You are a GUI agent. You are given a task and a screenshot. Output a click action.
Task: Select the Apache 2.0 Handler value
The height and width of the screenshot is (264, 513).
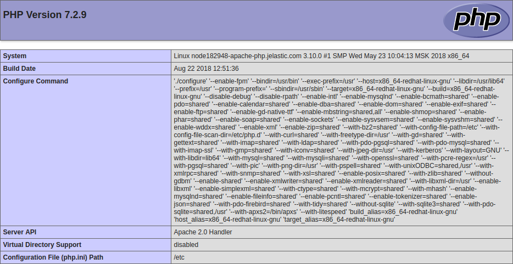(x=203, y=232)
